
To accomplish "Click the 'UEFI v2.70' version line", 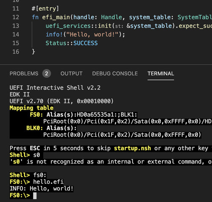I will point(61,101).
